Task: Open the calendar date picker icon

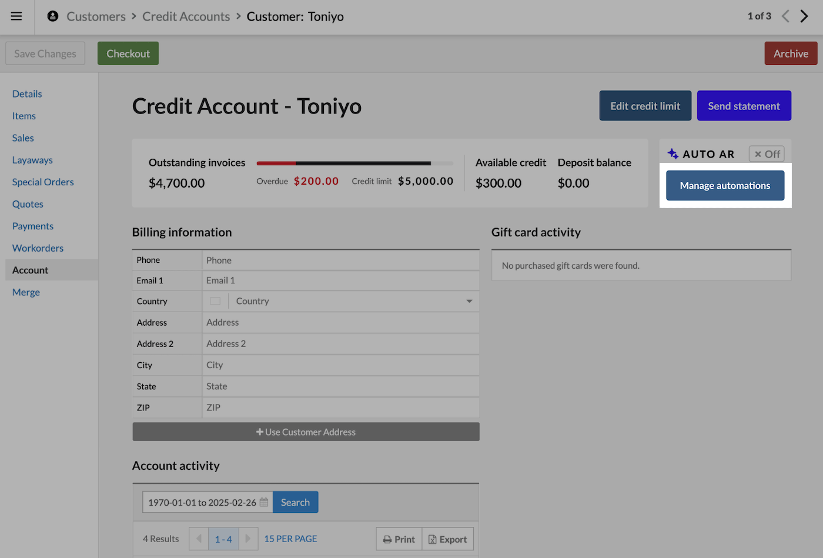Action: [x=264, y=503]
